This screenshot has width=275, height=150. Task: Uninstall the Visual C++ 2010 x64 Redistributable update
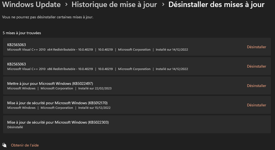pos(256,47)
